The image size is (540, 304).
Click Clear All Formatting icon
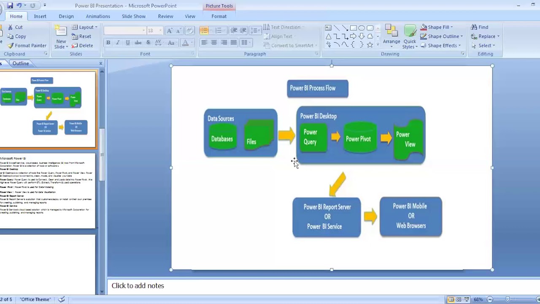tap(189, 31)
